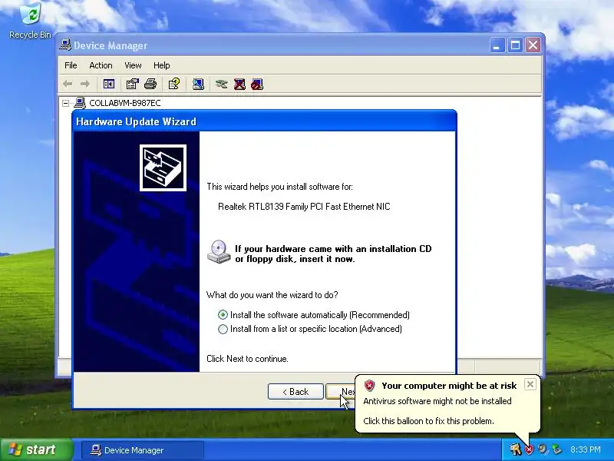
Task: Click the Back arrow in Device Manager toolbar
Action: 68,84
